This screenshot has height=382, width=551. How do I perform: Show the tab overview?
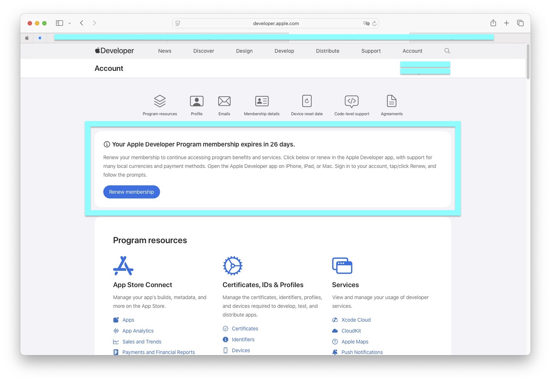pyautogui.click(x=520, y=23)
